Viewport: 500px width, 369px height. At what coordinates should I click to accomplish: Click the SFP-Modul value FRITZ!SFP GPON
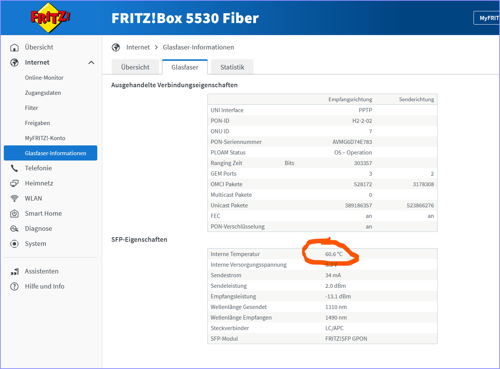coord(346,339)
